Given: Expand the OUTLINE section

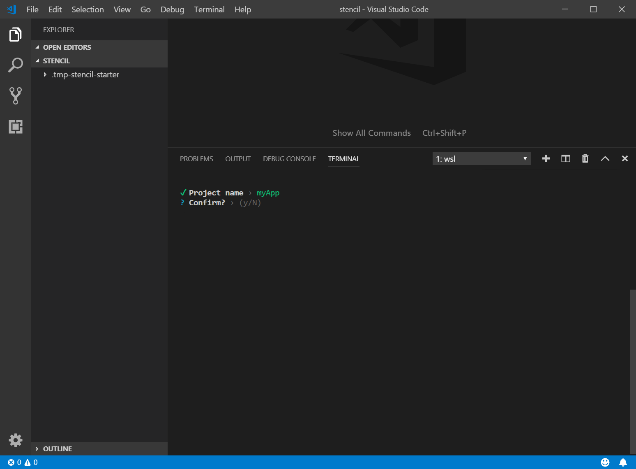Looking at the screenshot, I should [57, 449].
